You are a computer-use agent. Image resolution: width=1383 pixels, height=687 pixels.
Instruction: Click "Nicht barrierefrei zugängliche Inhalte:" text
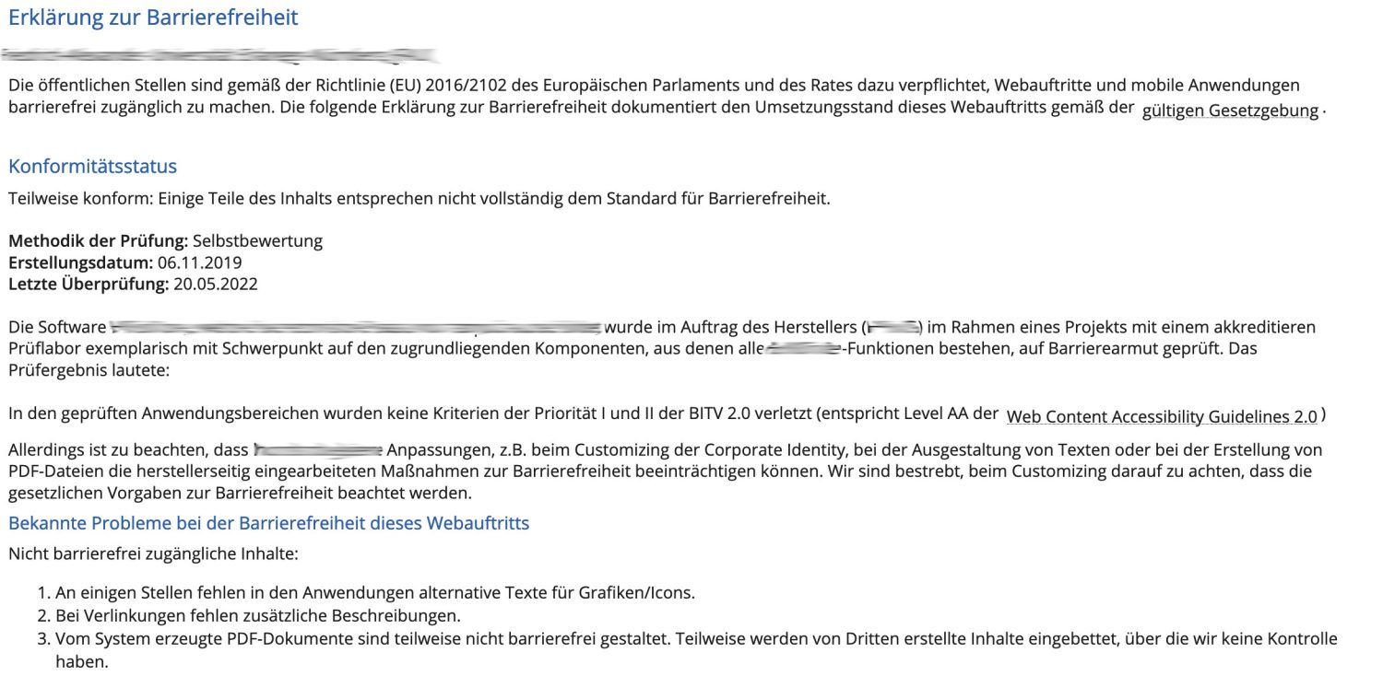tap(153, 554)
